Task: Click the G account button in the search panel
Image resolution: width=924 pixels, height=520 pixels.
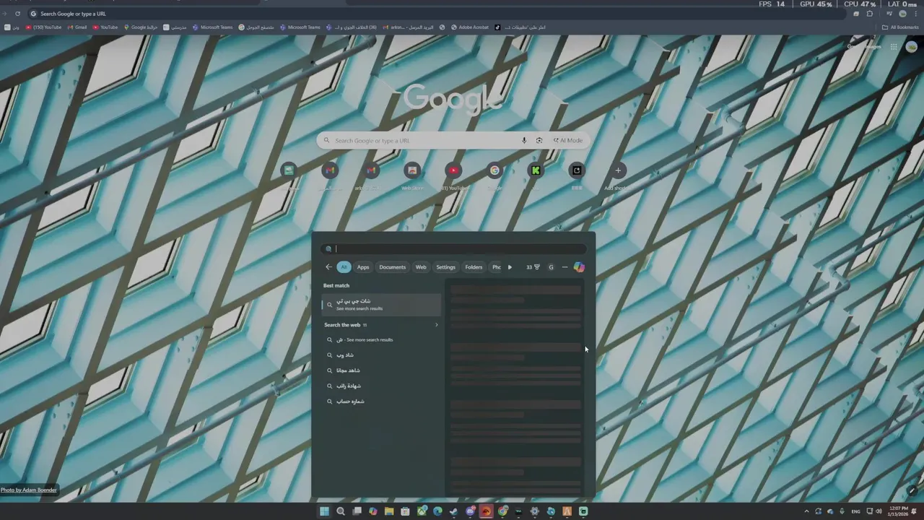Action: [x=551, y=267]
